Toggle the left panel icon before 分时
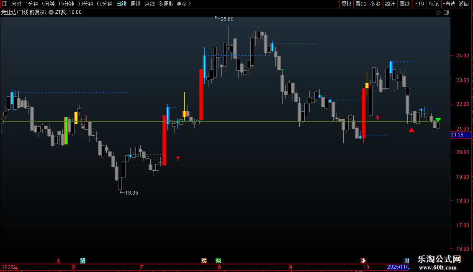 pyautogui.click(x=5, y=4)
